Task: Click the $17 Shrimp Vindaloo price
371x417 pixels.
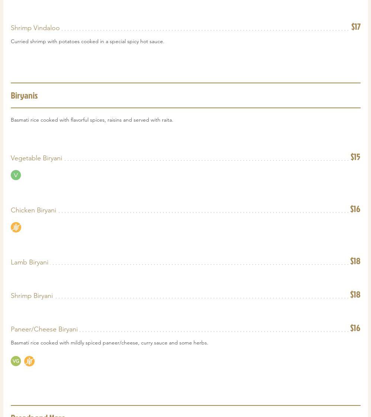Action: tap(356, 27)
